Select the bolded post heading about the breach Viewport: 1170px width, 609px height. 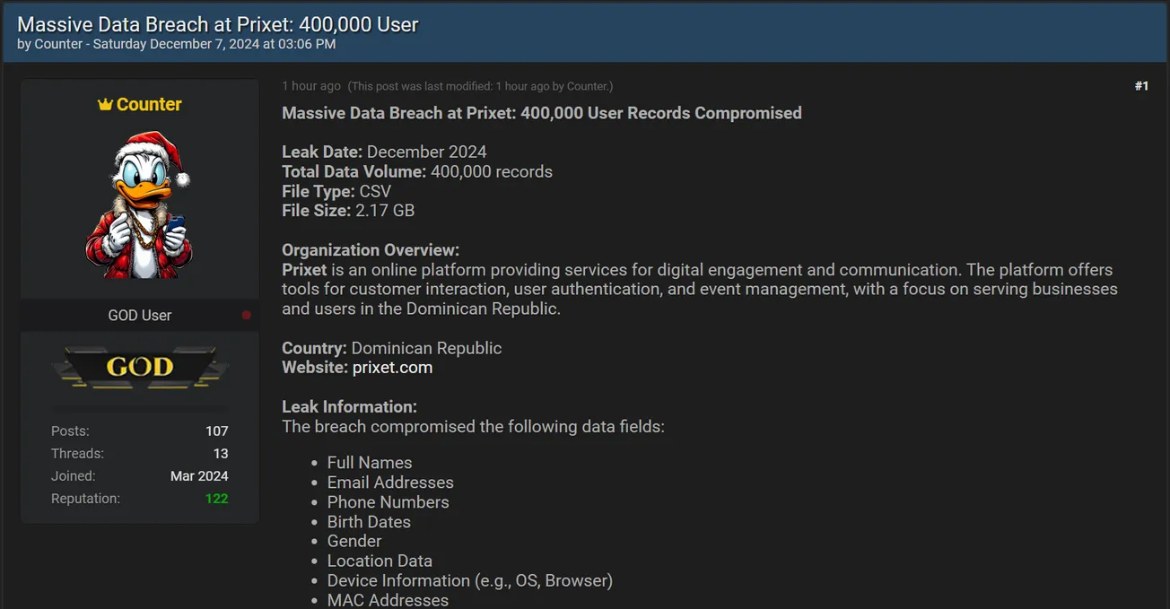point(541,113)
